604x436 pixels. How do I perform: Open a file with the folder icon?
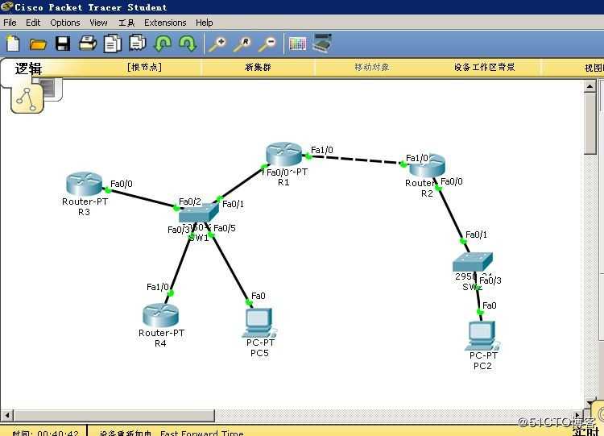coord(38,44)
